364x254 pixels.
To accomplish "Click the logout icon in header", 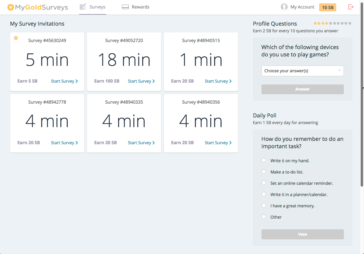I will coord(351,7).
